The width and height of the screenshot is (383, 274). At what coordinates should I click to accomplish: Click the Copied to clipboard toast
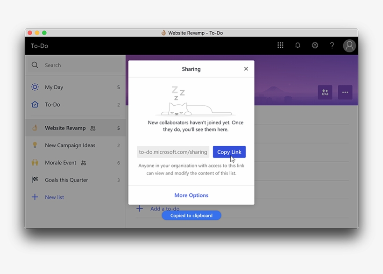[191, 216]
